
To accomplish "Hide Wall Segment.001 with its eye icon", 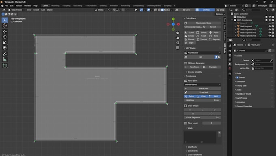I will pos(270,29).
